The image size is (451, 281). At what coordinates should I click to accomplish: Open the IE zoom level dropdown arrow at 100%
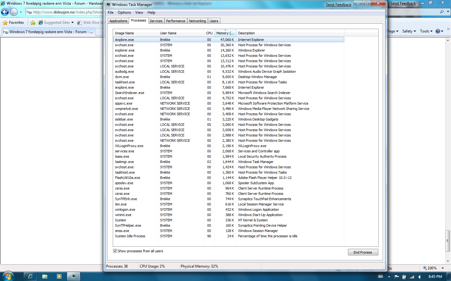[443, 268]
